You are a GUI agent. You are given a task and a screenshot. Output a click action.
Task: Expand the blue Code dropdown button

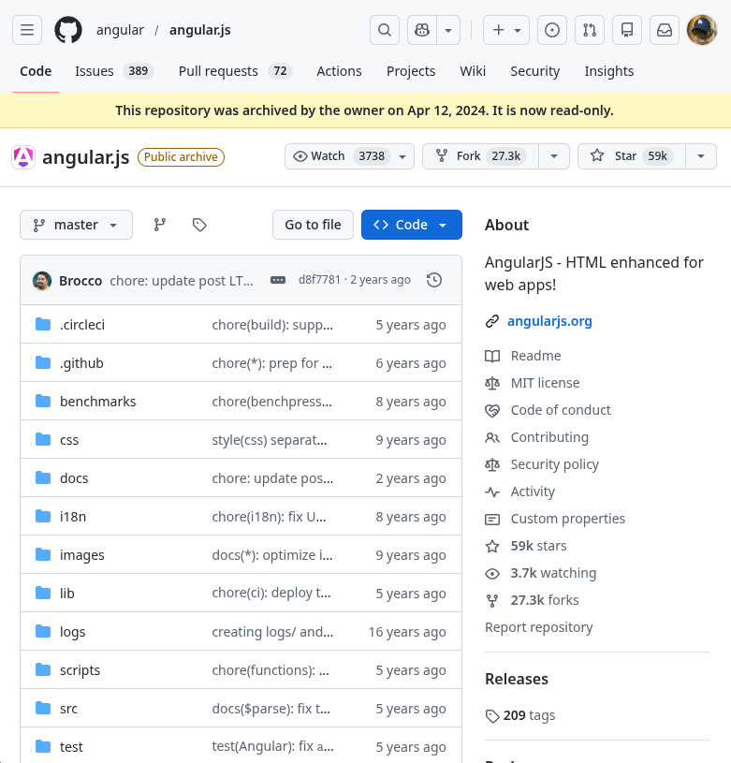coord(412,225)
